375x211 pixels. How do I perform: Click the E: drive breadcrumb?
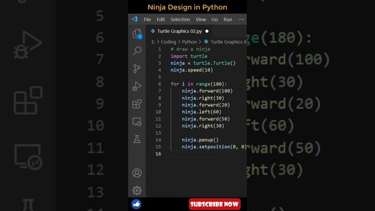(x=154, y=42)
